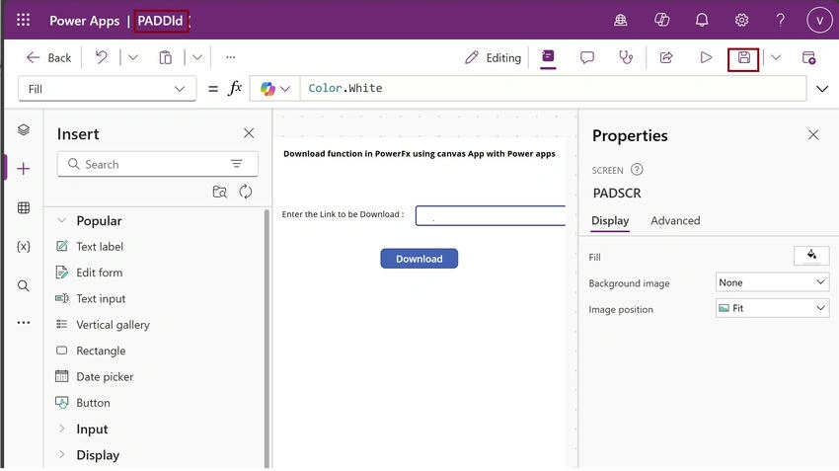The width and height of the screenshot is (839, 471).
Task: Switch to the Advanced tab in Properties
Action: pos(675,220)
